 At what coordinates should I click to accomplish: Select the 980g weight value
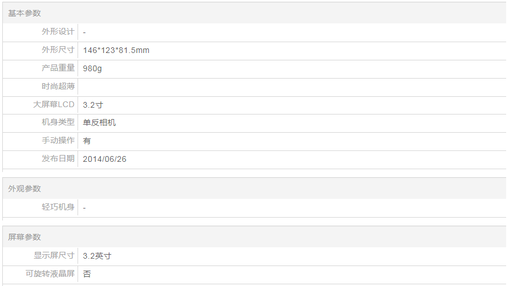click(x=92, y=68)
